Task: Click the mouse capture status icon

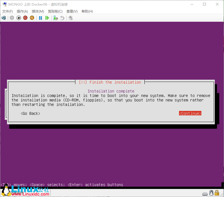Action: (211, 193)
